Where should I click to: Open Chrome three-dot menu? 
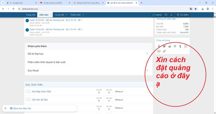pos(213,9)
